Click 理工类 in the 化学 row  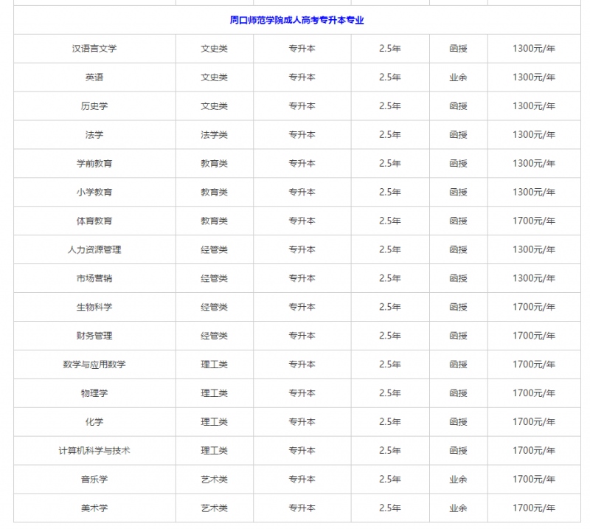[214, 422]
